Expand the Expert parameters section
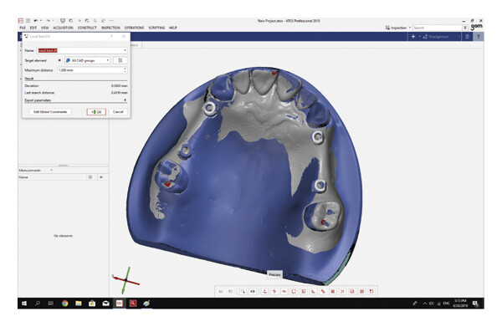The height and width of the screenshot is (327, 502). [75, 100]
